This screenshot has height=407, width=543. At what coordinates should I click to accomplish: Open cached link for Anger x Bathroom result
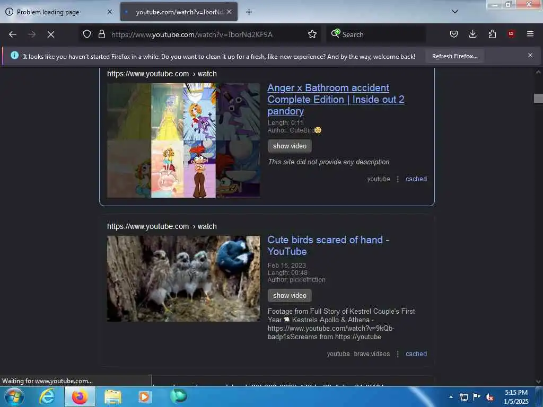coord(416,179)
